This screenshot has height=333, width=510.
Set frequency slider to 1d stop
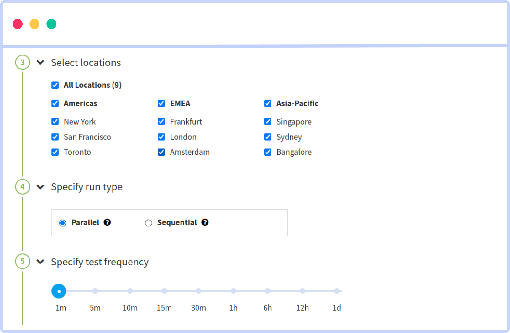click(x=337, y=291)
